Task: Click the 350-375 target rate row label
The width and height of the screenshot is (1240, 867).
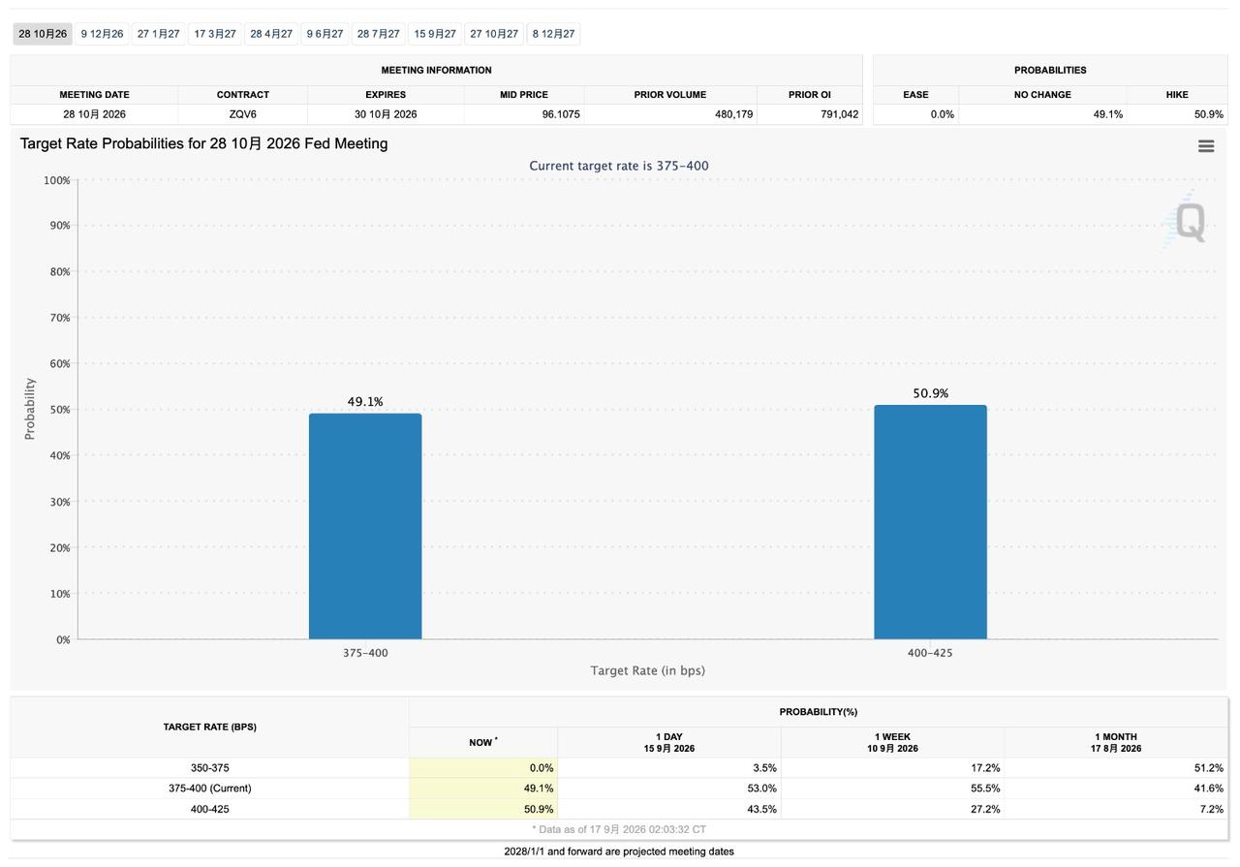Action: pyautogui.click(x=210, y=768)
